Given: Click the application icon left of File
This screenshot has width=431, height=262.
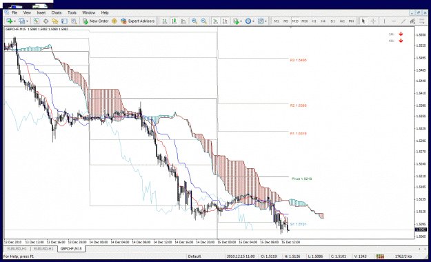Looking at the screenshot, I should (7, 12).
